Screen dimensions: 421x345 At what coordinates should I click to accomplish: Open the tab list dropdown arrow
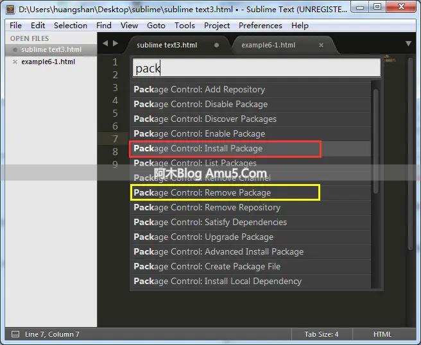408,44
